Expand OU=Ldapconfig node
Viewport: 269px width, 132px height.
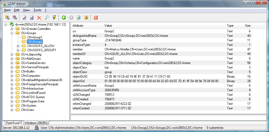pos(12,54)
